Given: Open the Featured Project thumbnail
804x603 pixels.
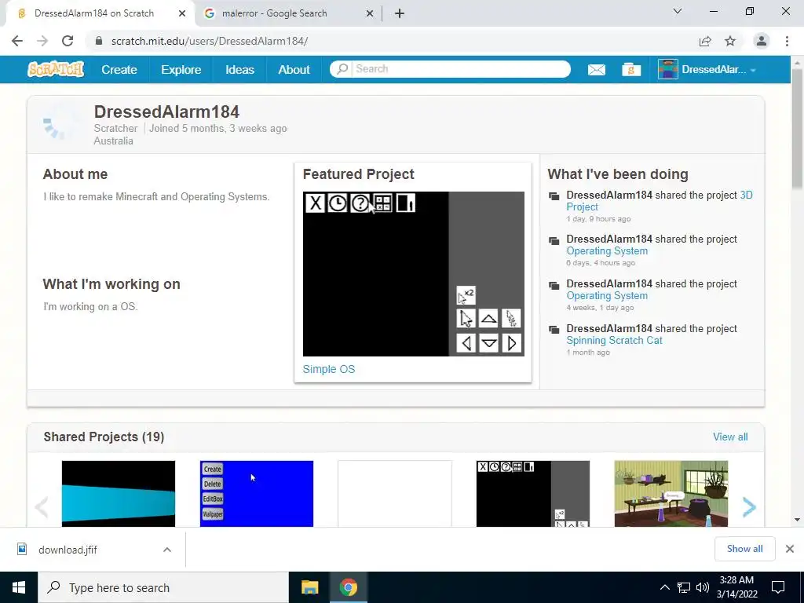Looking at the screenshot, I should click(413, 274).
